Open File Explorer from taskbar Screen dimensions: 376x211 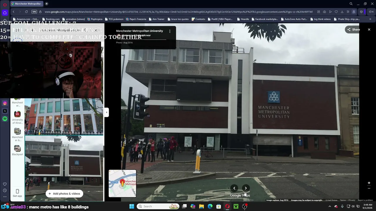tap(202, 206)
